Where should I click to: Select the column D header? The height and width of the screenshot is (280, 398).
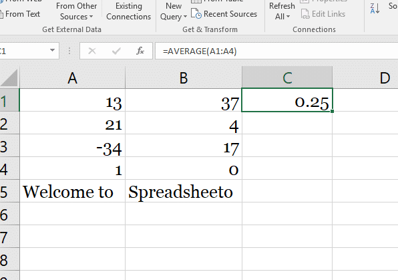[365, 78]
